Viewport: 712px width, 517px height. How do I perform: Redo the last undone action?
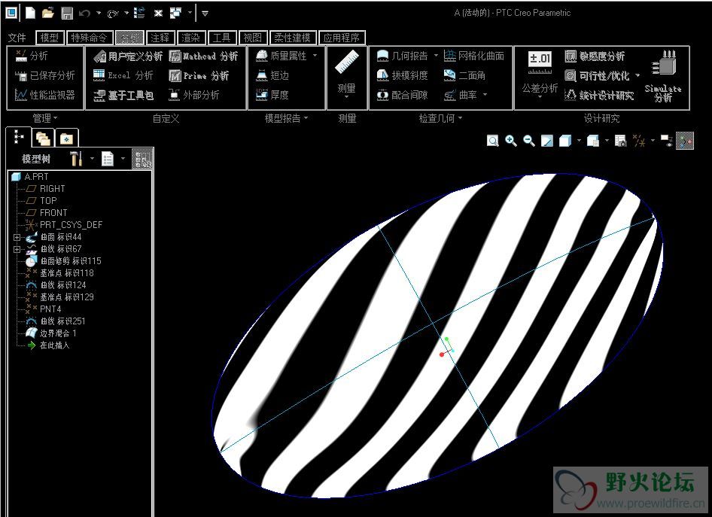(113, 14)
